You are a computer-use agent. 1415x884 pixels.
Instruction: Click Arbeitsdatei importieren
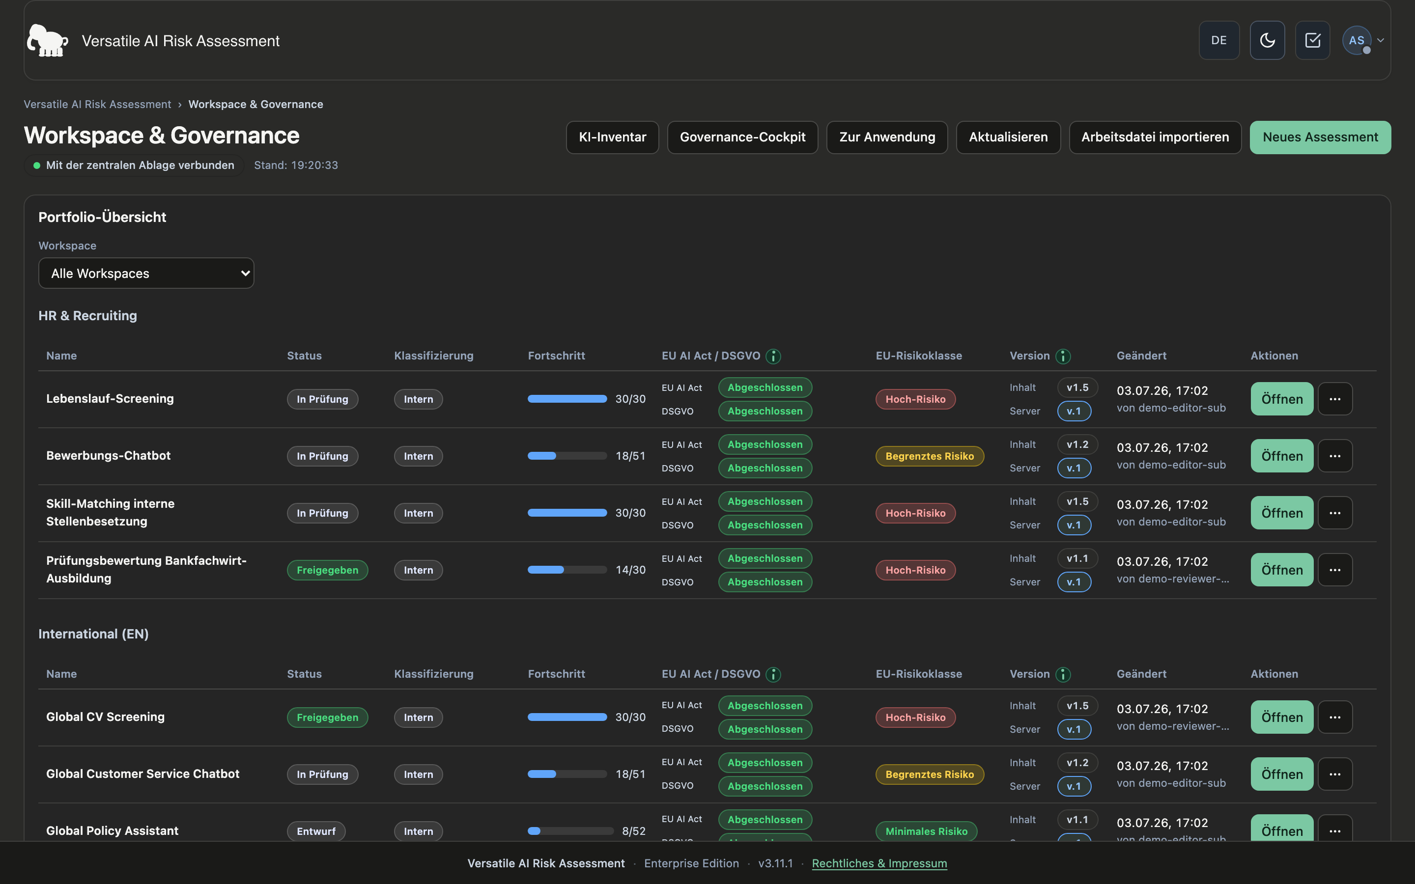tap(1155, 138)
